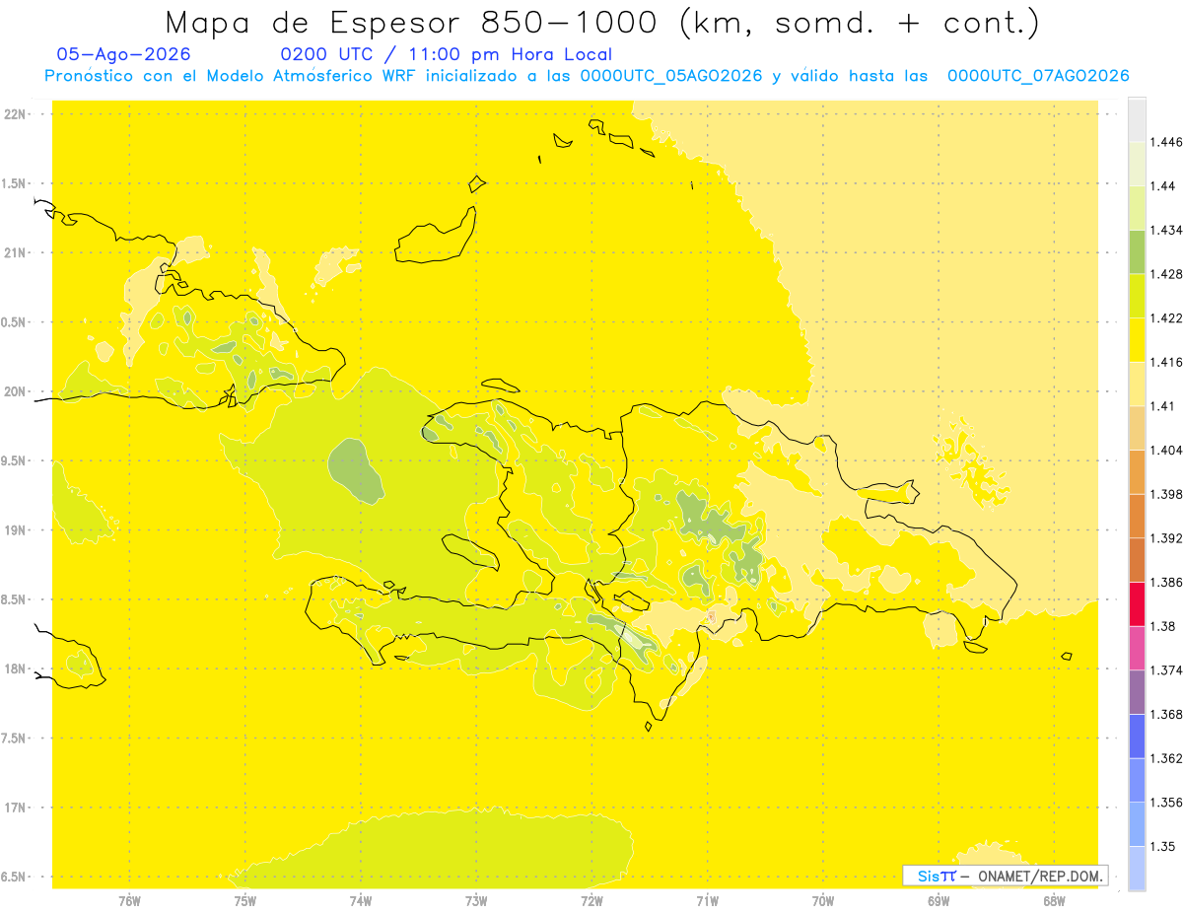Pick the pink legend swatch between 1.38 and 1.374
Viewport: 1183px width, 914px height.
click(x=1137, y=647)
